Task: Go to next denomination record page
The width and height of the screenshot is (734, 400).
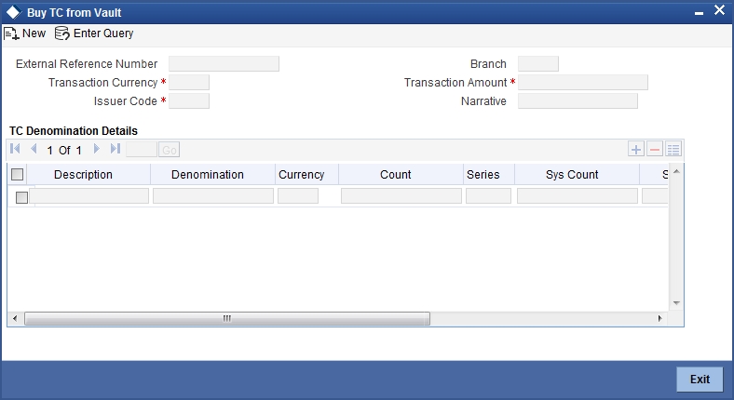Action: point(97,149)
